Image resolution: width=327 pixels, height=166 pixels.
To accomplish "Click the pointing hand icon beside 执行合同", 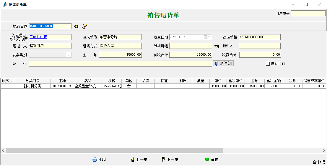I will point(76,26).
